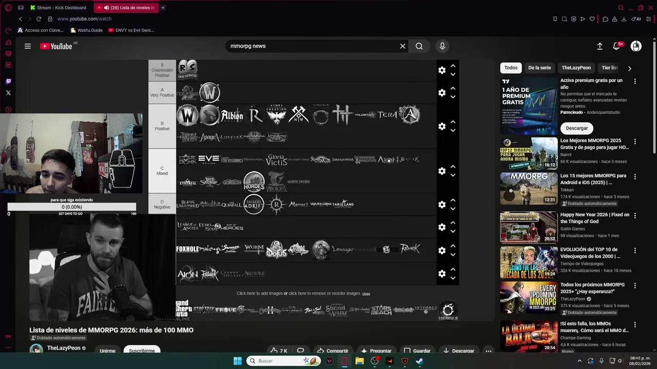Open the Windows Start menu
This screenshot has height=369, width=657.
pyautogui.click(x=238, y=361)
